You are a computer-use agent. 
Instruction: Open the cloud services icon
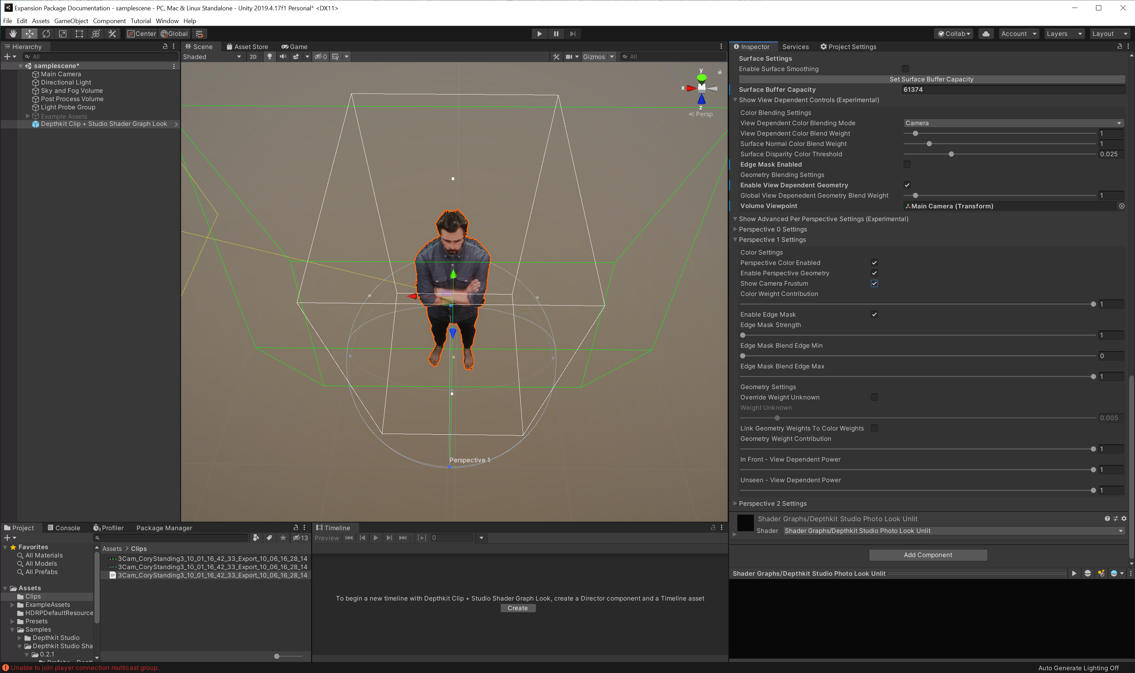coord(985,33)
